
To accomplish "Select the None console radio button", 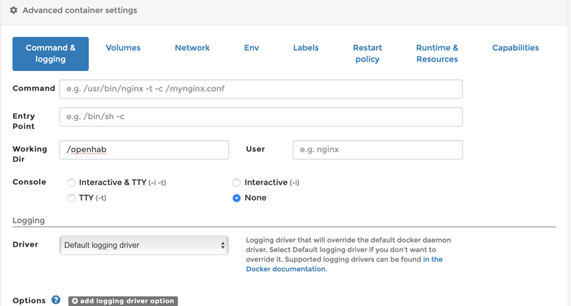I will tap(237, 198).
